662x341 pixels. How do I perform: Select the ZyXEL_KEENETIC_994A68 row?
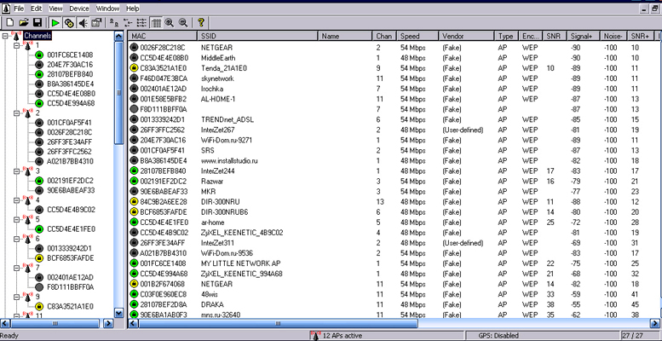tap(393, 274)
